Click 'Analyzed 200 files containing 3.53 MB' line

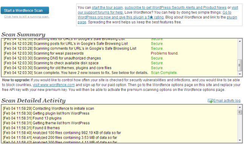60,138
